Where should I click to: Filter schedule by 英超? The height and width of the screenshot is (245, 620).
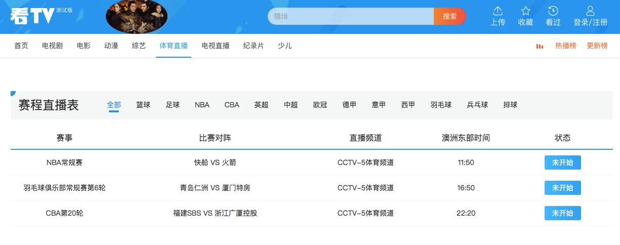tap(261, 105)
